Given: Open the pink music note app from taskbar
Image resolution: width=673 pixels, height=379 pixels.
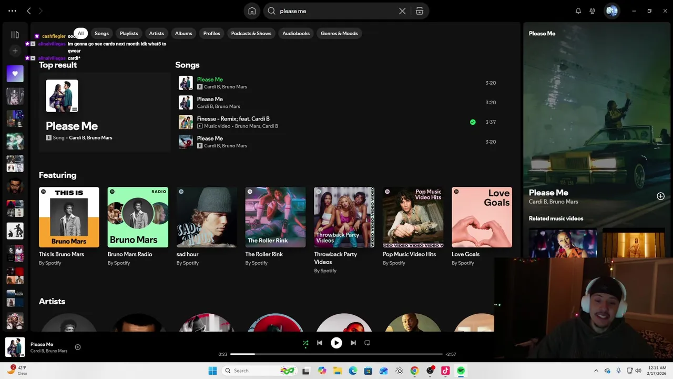Looking at the screenshot, I should pos(445,371).
